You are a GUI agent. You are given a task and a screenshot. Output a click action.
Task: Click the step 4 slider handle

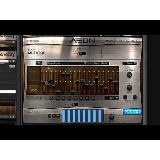click(58, 91)
